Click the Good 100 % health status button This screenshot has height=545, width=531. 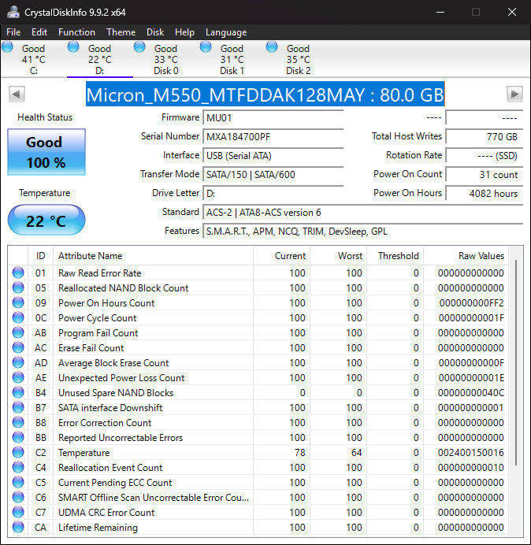tap(46, 152)
